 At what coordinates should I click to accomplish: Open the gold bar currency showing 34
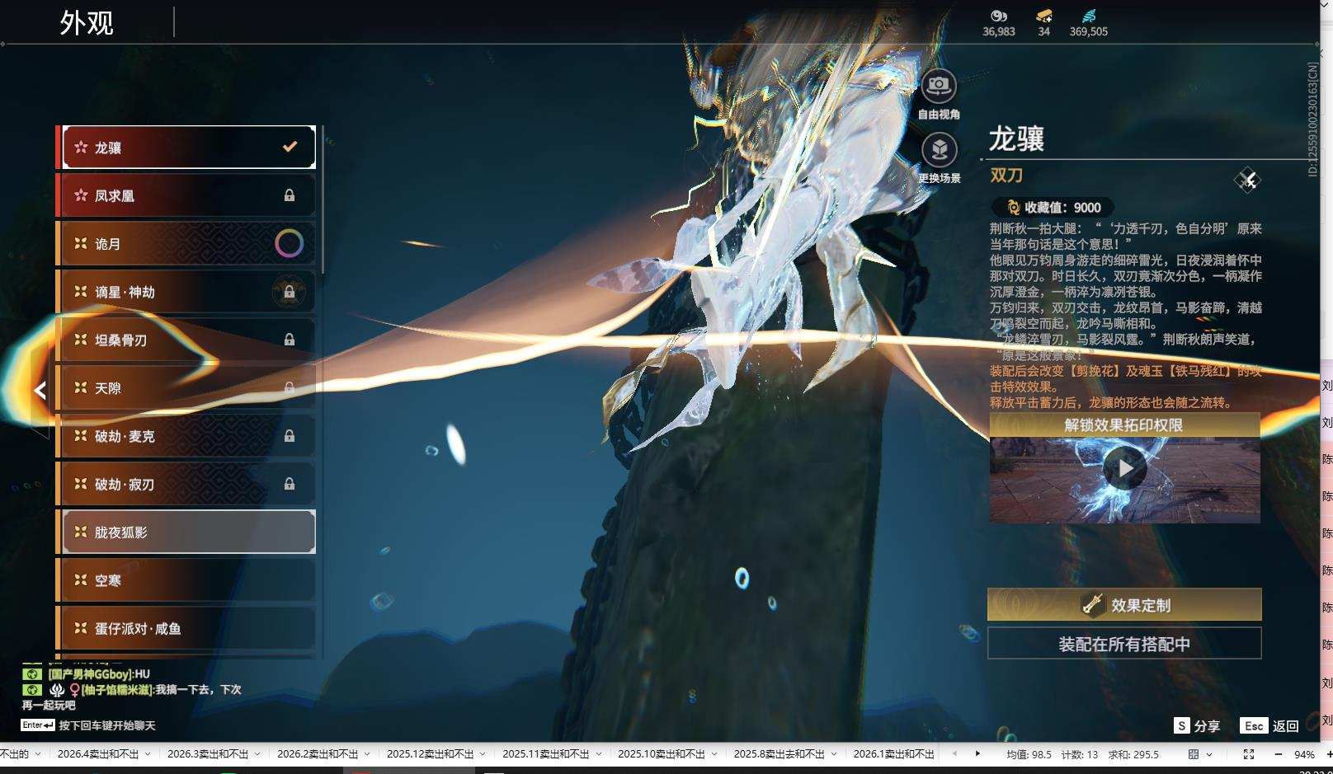coord(1044,16)
